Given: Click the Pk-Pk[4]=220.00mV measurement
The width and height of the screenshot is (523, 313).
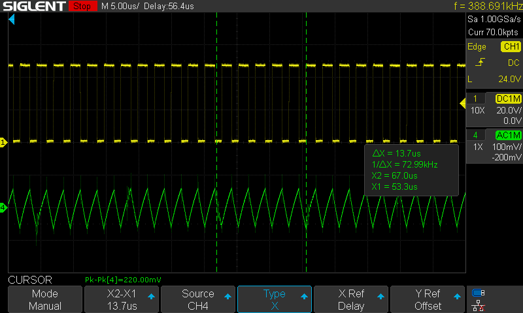Looking at the screenshot, I should pos(123,280).
